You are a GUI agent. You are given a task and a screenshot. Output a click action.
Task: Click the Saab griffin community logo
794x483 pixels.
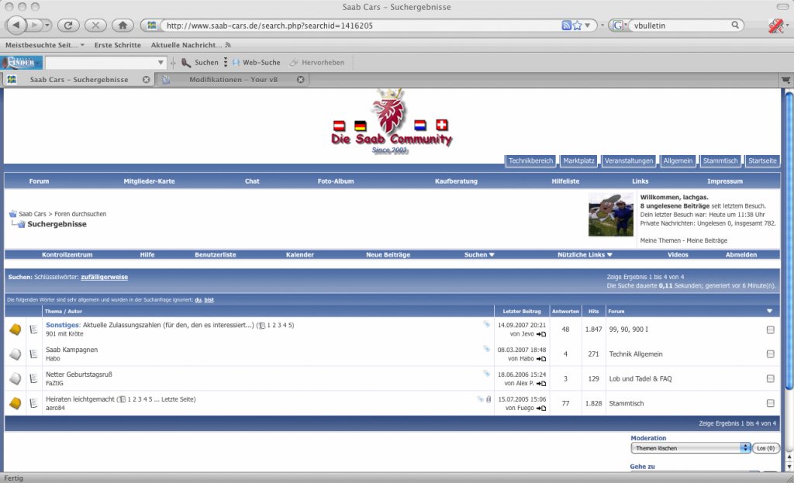392,122
